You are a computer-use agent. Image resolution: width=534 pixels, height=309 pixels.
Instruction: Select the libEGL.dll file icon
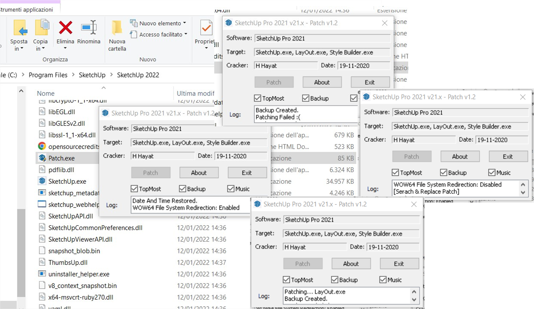[42, 112]
